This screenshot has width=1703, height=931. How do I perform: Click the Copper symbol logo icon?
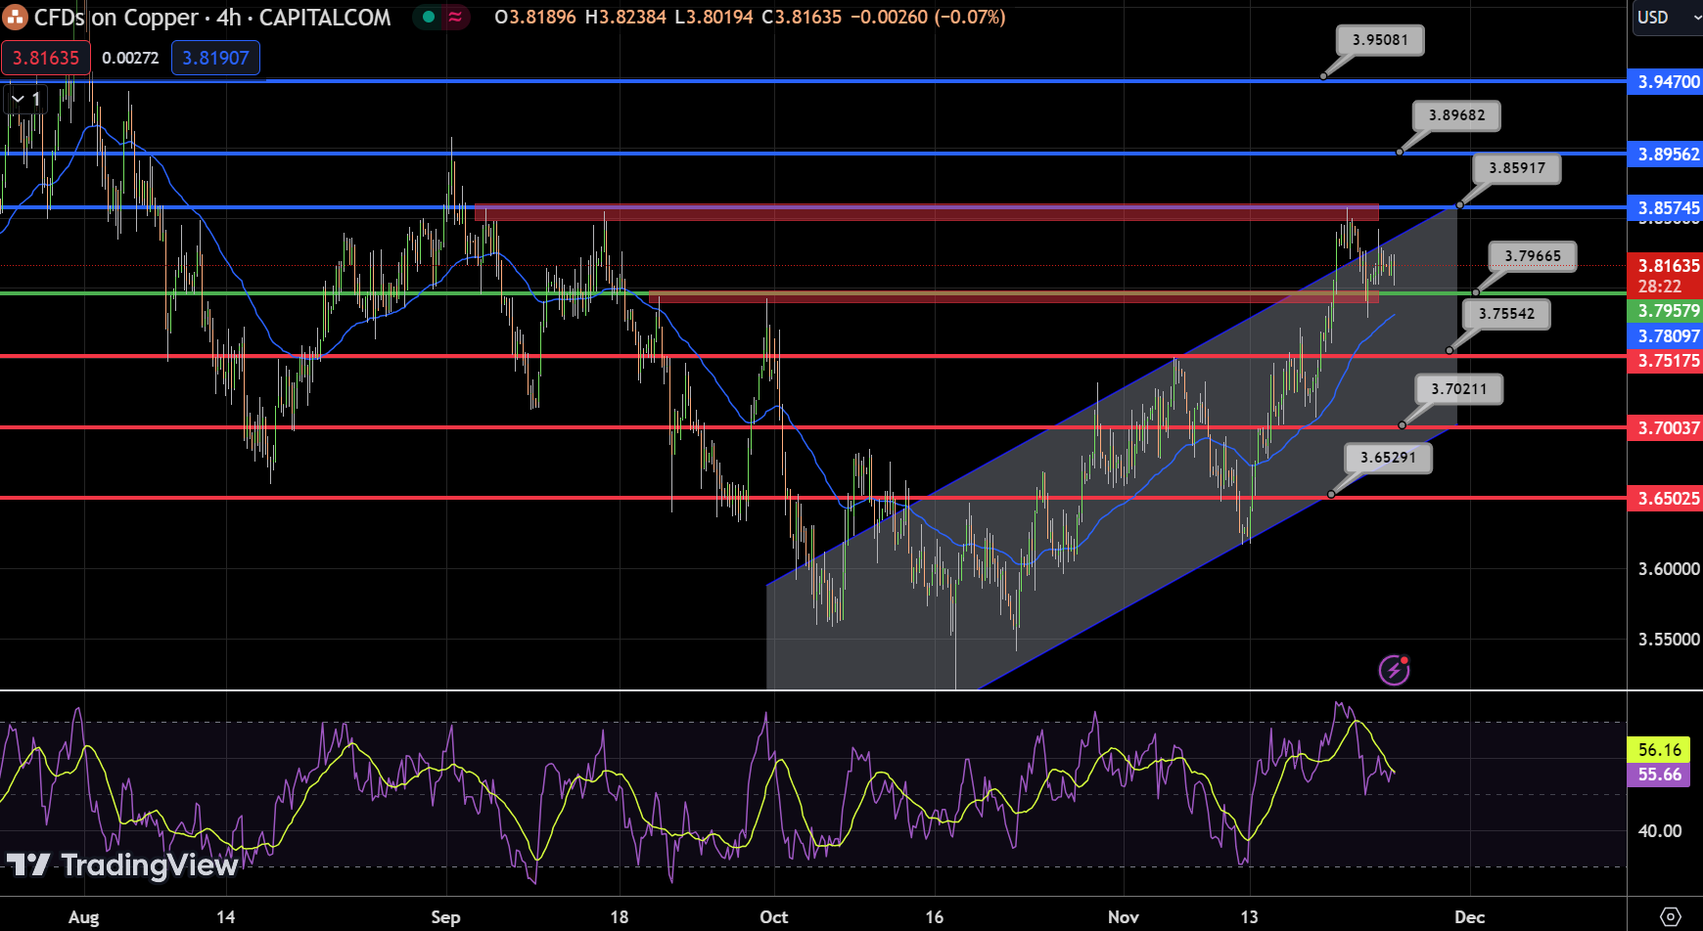pyautogui.click(x=15, y=17)
